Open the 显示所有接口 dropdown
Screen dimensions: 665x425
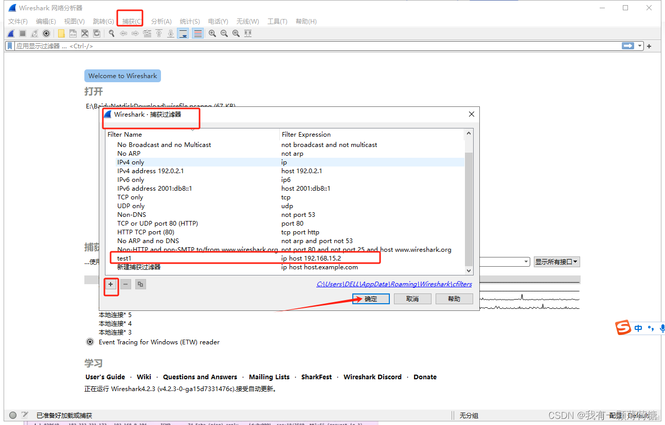click(557, 262)
